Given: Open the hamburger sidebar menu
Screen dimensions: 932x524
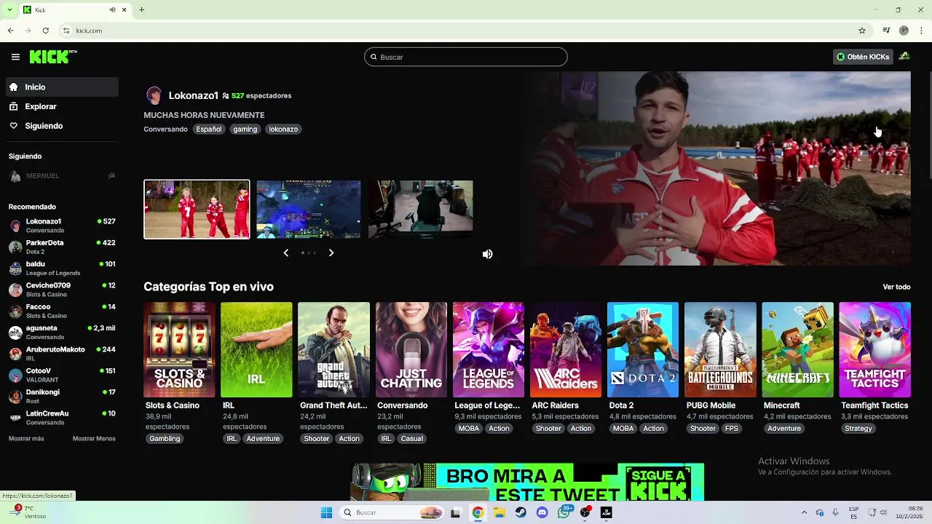Looking at the screenshot, I should coord(15,57).
